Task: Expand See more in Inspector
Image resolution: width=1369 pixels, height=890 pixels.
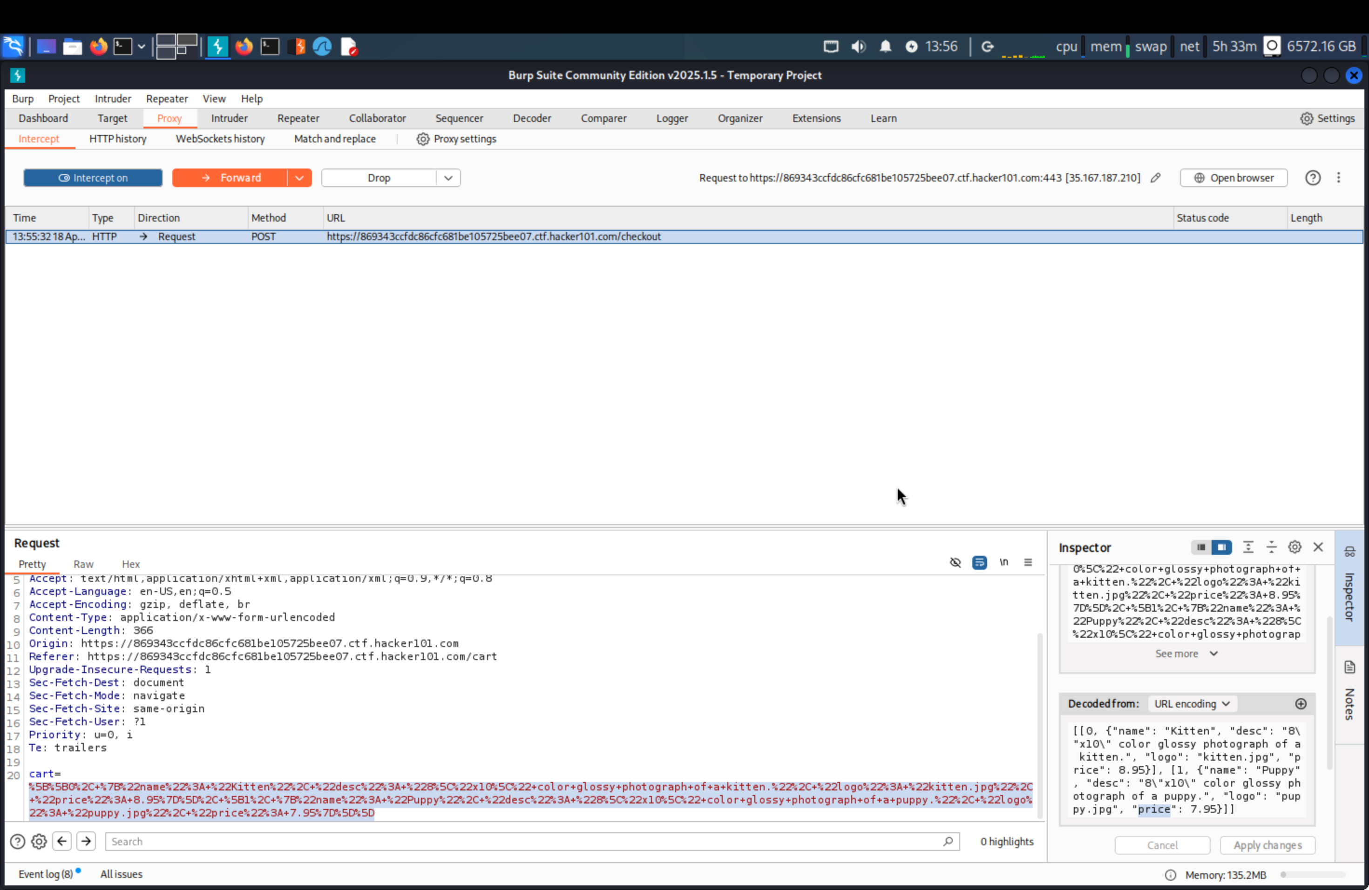Action: [x=1186, y=653]
